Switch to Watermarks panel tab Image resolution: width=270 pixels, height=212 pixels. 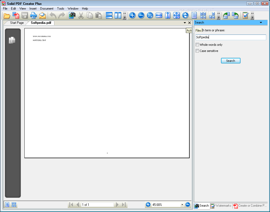pos(221,206)
